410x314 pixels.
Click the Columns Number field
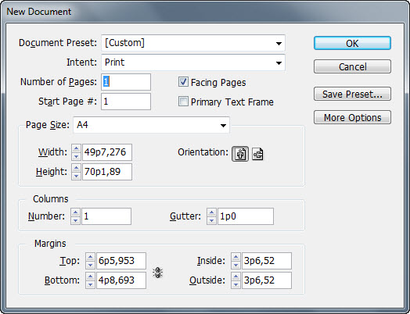106,216
